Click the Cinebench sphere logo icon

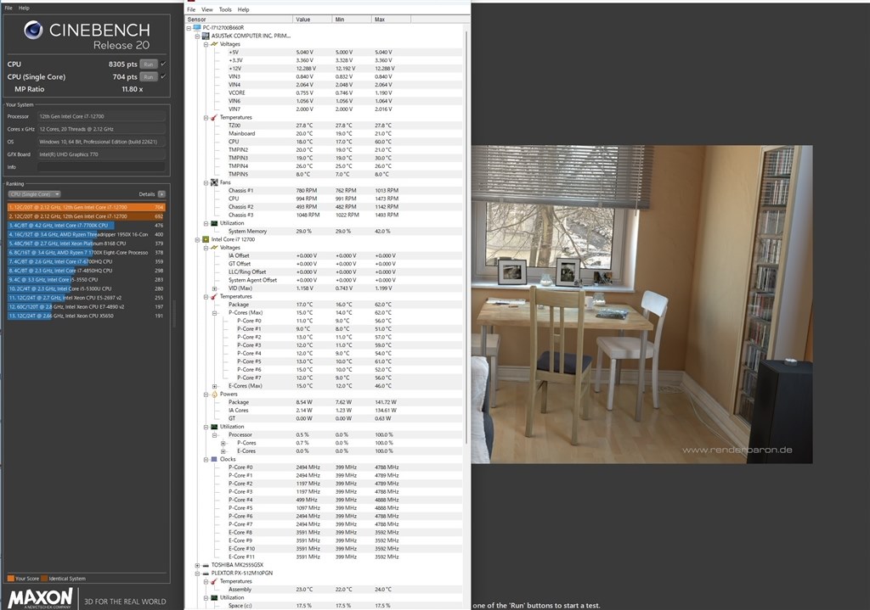click(x=33, y=30)
